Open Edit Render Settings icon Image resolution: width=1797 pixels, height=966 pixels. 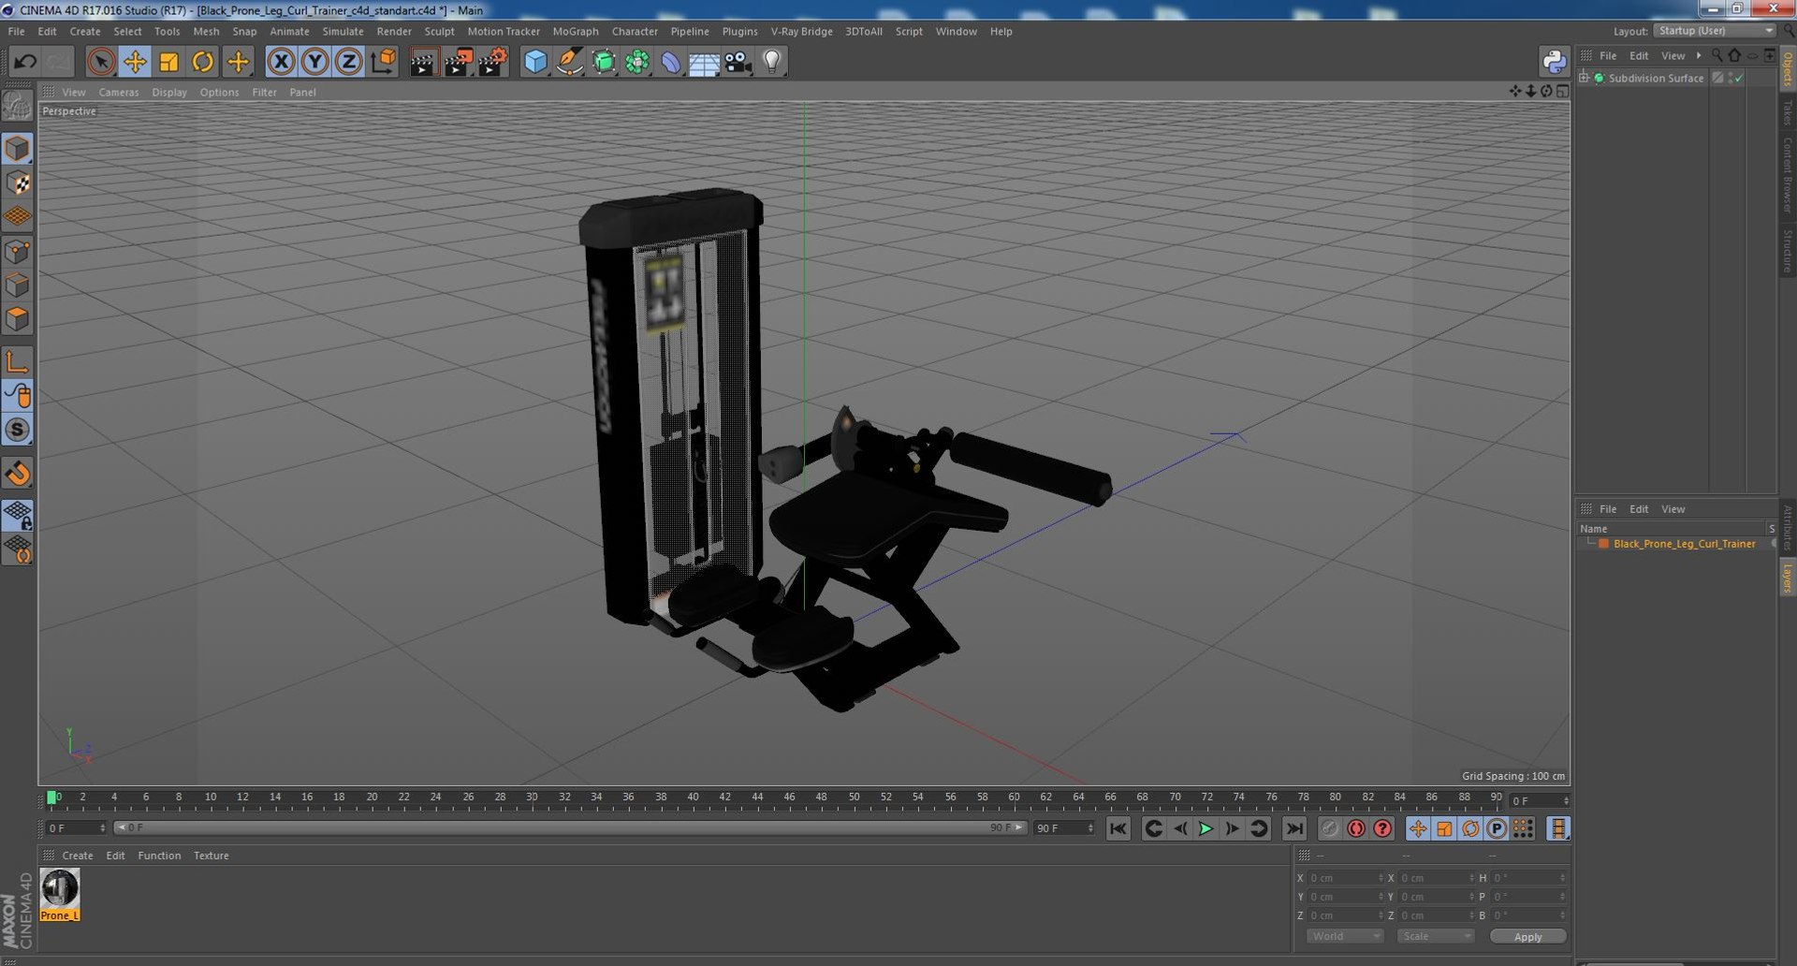pos(492,63)
